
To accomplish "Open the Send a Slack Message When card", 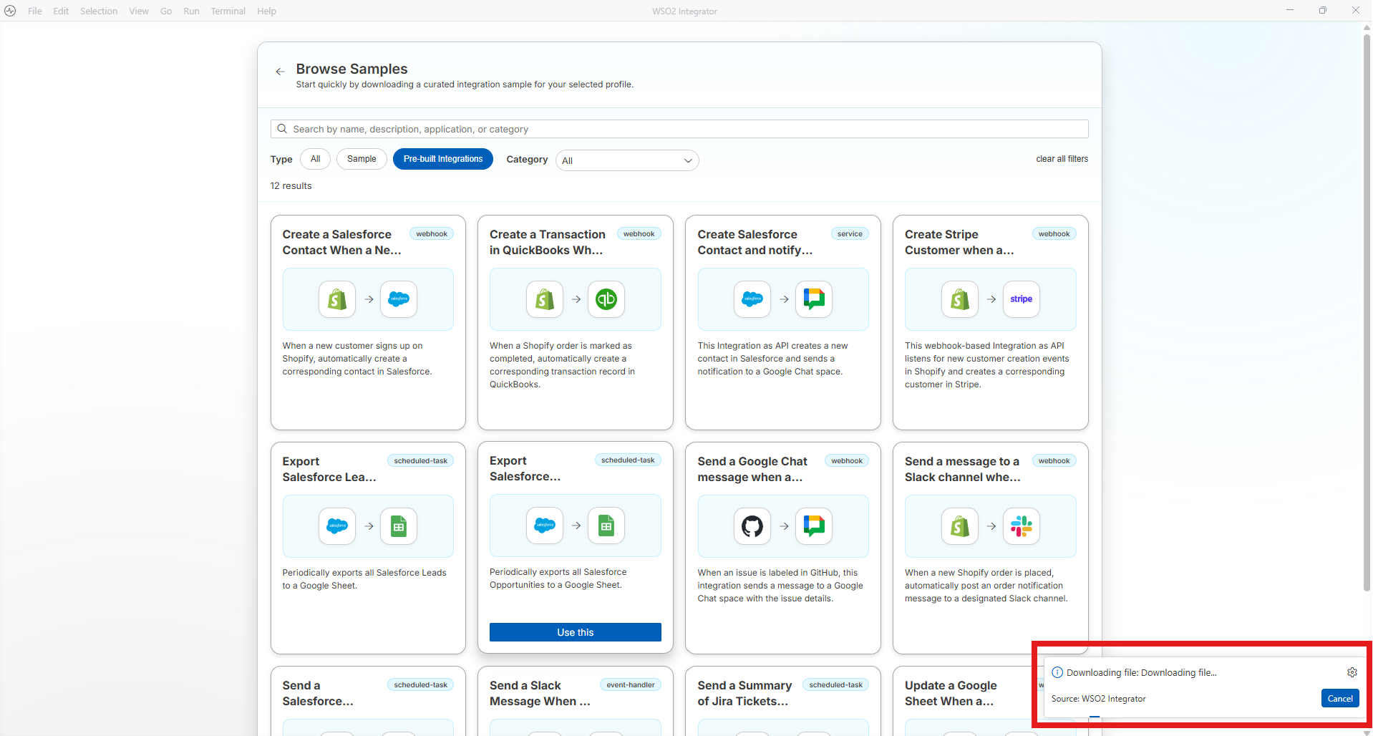I will tap(576, 701).
